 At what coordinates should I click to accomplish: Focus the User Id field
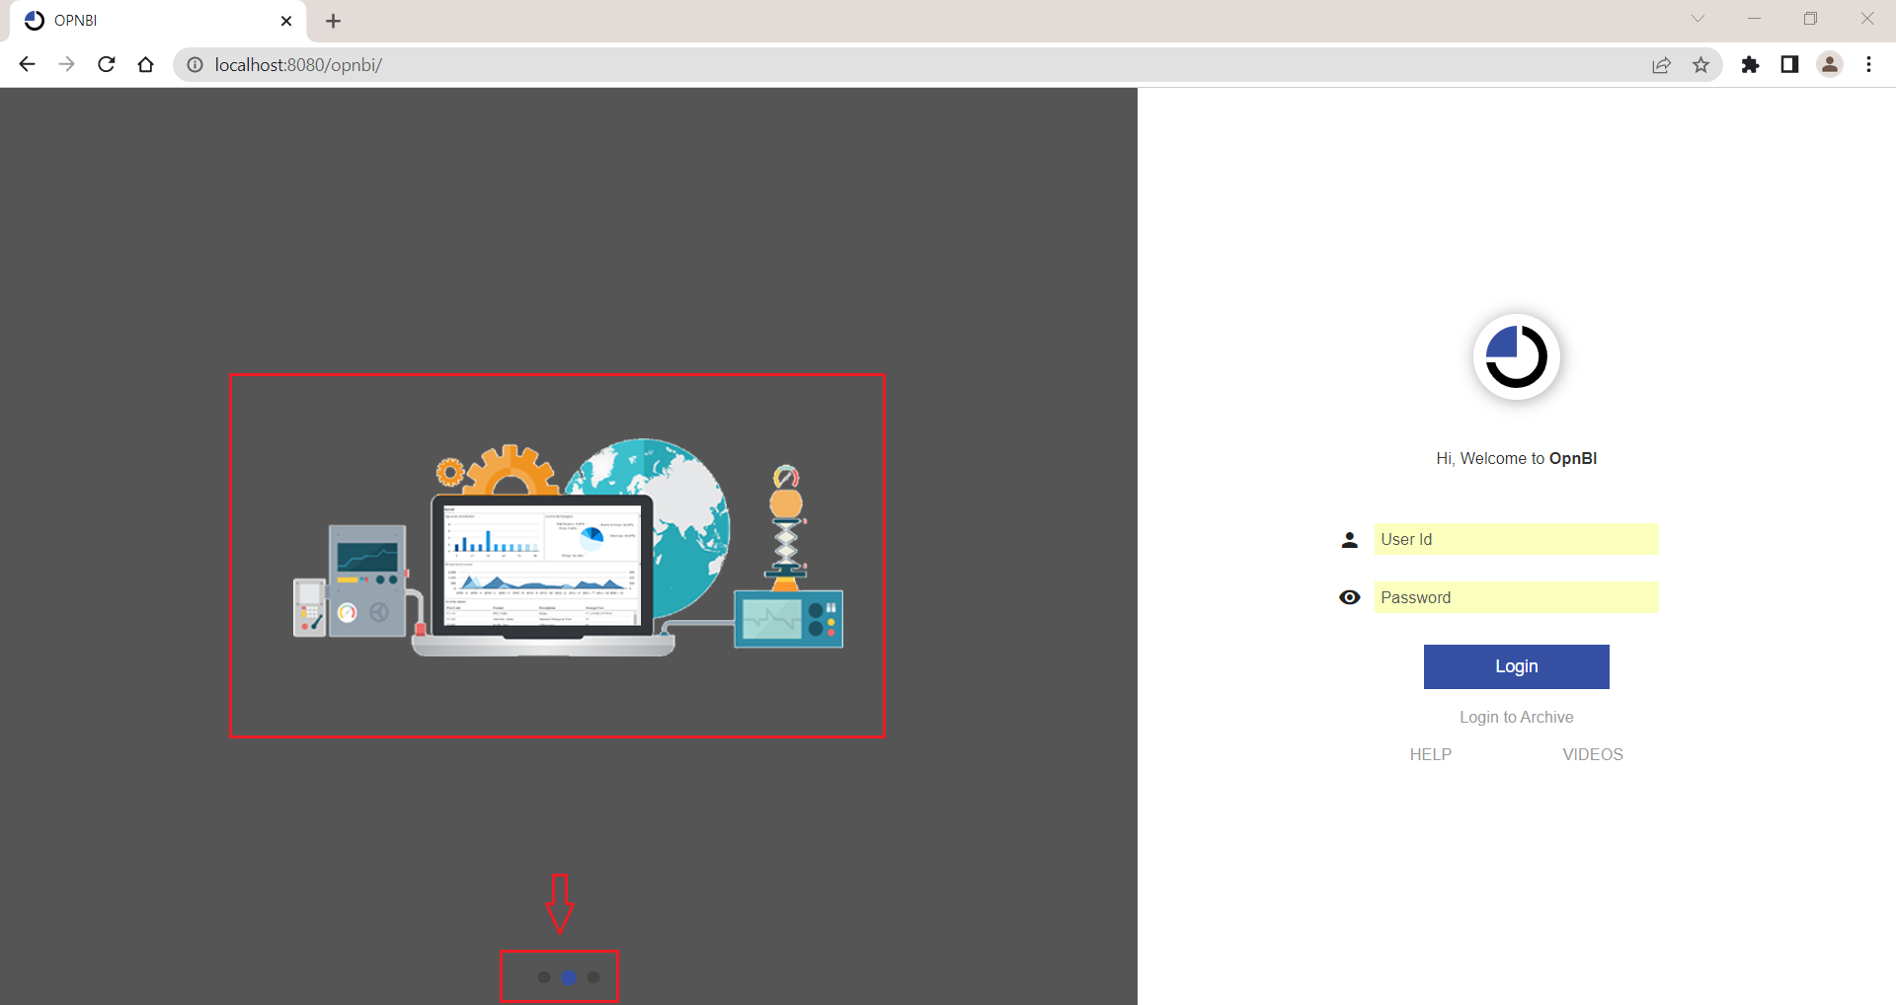(x=1516, y=539)
